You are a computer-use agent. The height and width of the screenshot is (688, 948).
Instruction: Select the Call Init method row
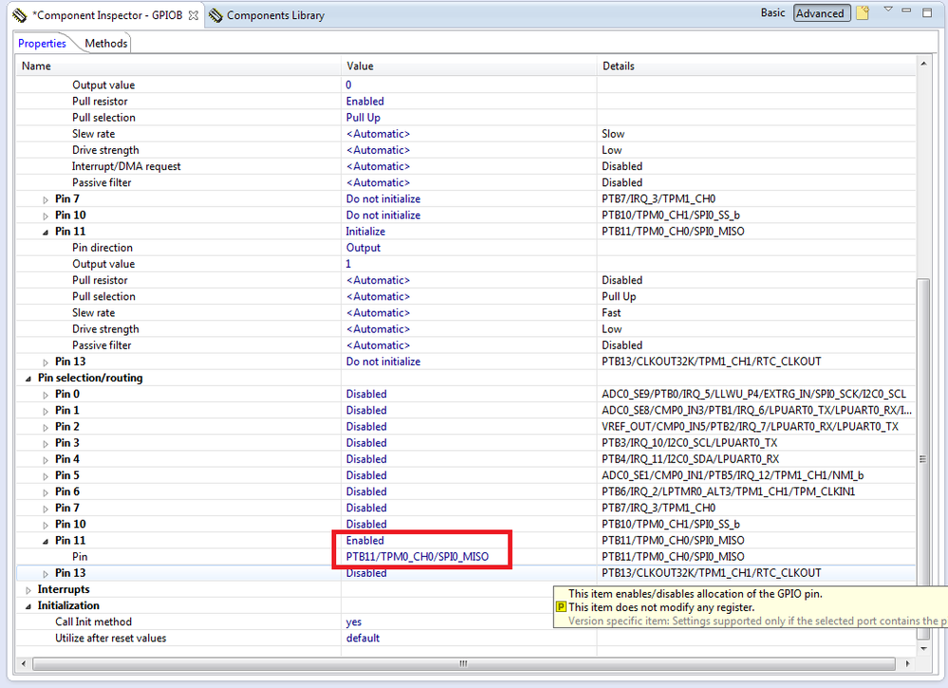pyautogui.click(x=466, y=622)
